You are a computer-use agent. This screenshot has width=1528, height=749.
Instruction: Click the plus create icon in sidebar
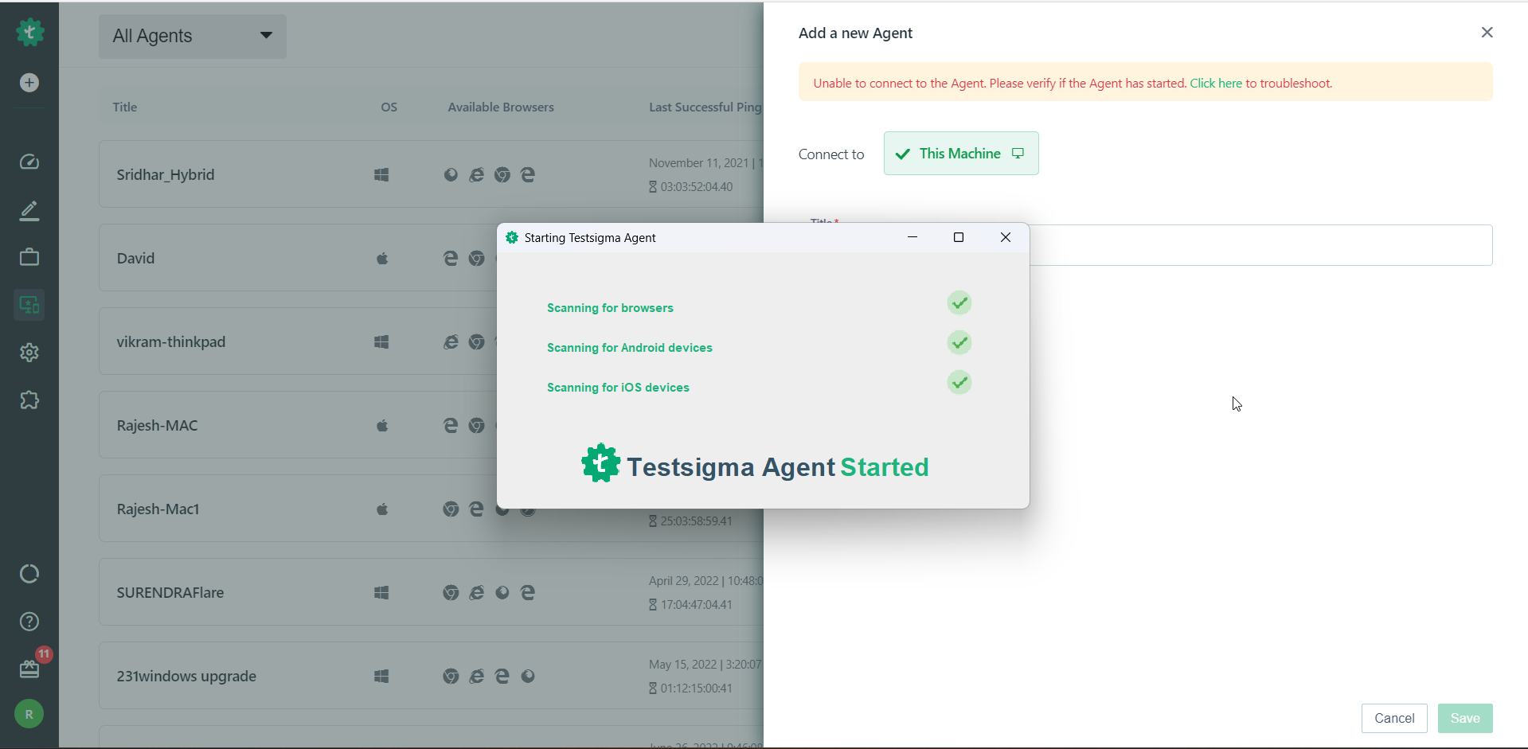pos(29,83)
